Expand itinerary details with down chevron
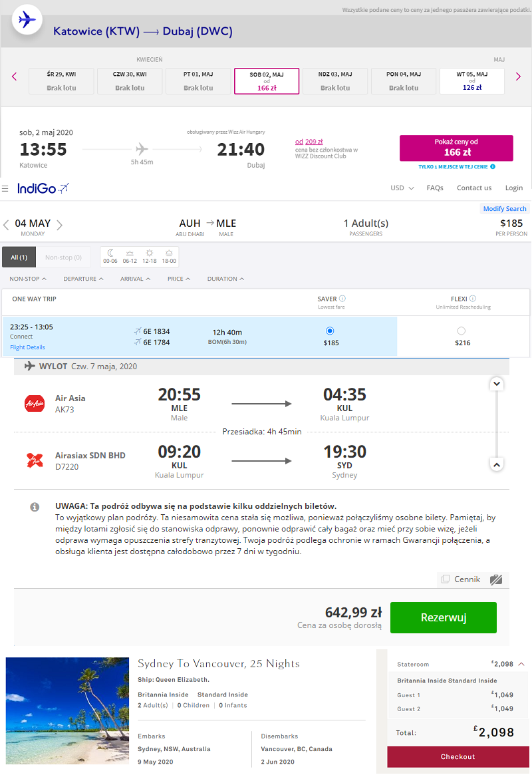This screenshot has height=775, width=532. [x=497, y=384]
